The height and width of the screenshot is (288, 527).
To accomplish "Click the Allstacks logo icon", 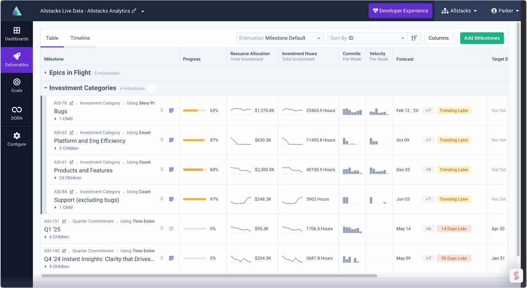I will [x=17, y=11].
